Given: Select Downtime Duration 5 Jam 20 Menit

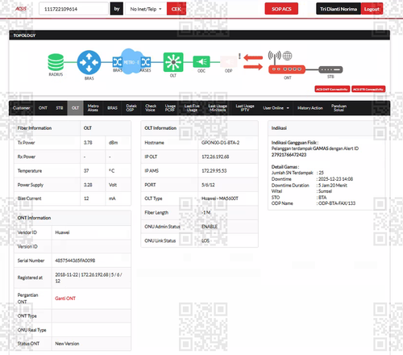Looking at the screenshot, I should point(333,186).
